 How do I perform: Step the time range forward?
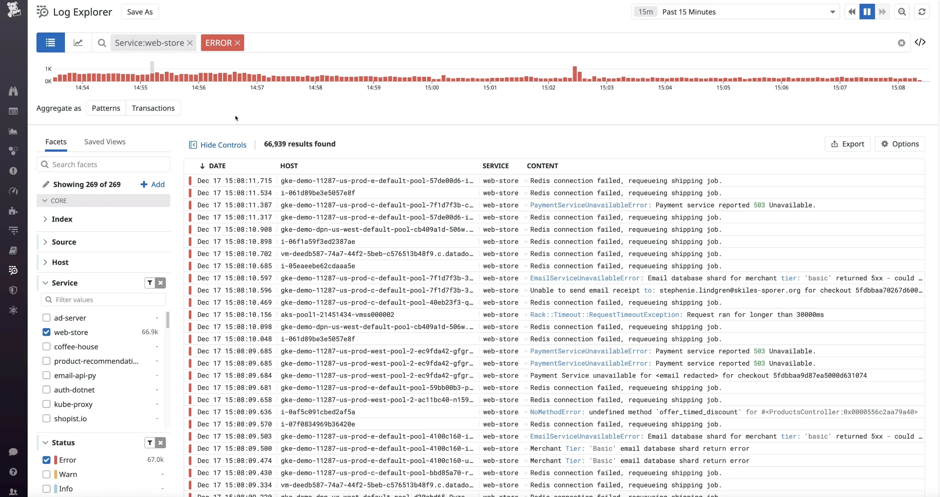882,12
